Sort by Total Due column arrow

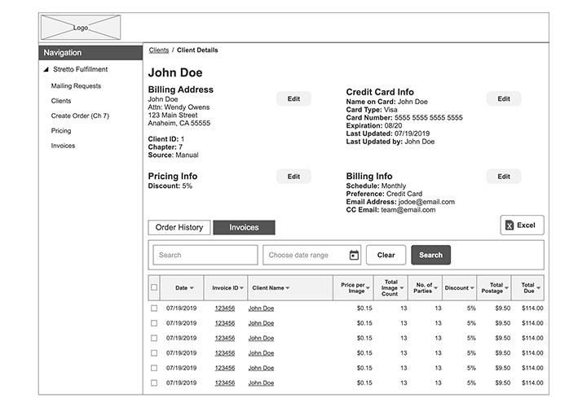(x=538, y=288)
